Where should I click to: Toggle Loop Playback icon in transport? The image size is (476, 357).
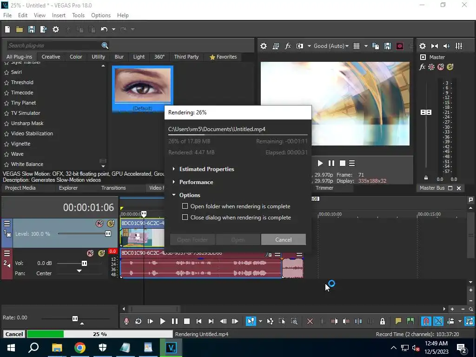[138, 321]
